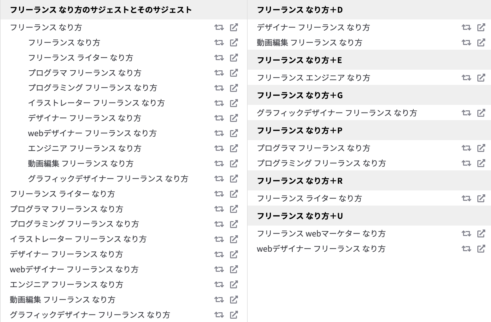Open external link for last グラフィックデザイナー フリーランス なり方 row
The width and height of the screenshot is (491, 322).
coord(234,315)
